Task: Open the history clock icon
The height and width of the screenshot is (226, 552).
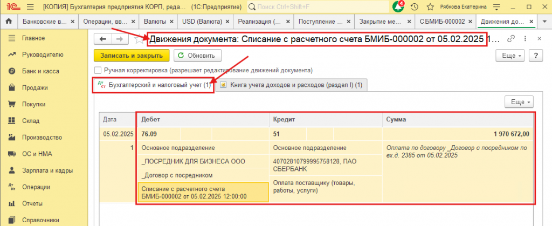Action: [x=415, y=6]
